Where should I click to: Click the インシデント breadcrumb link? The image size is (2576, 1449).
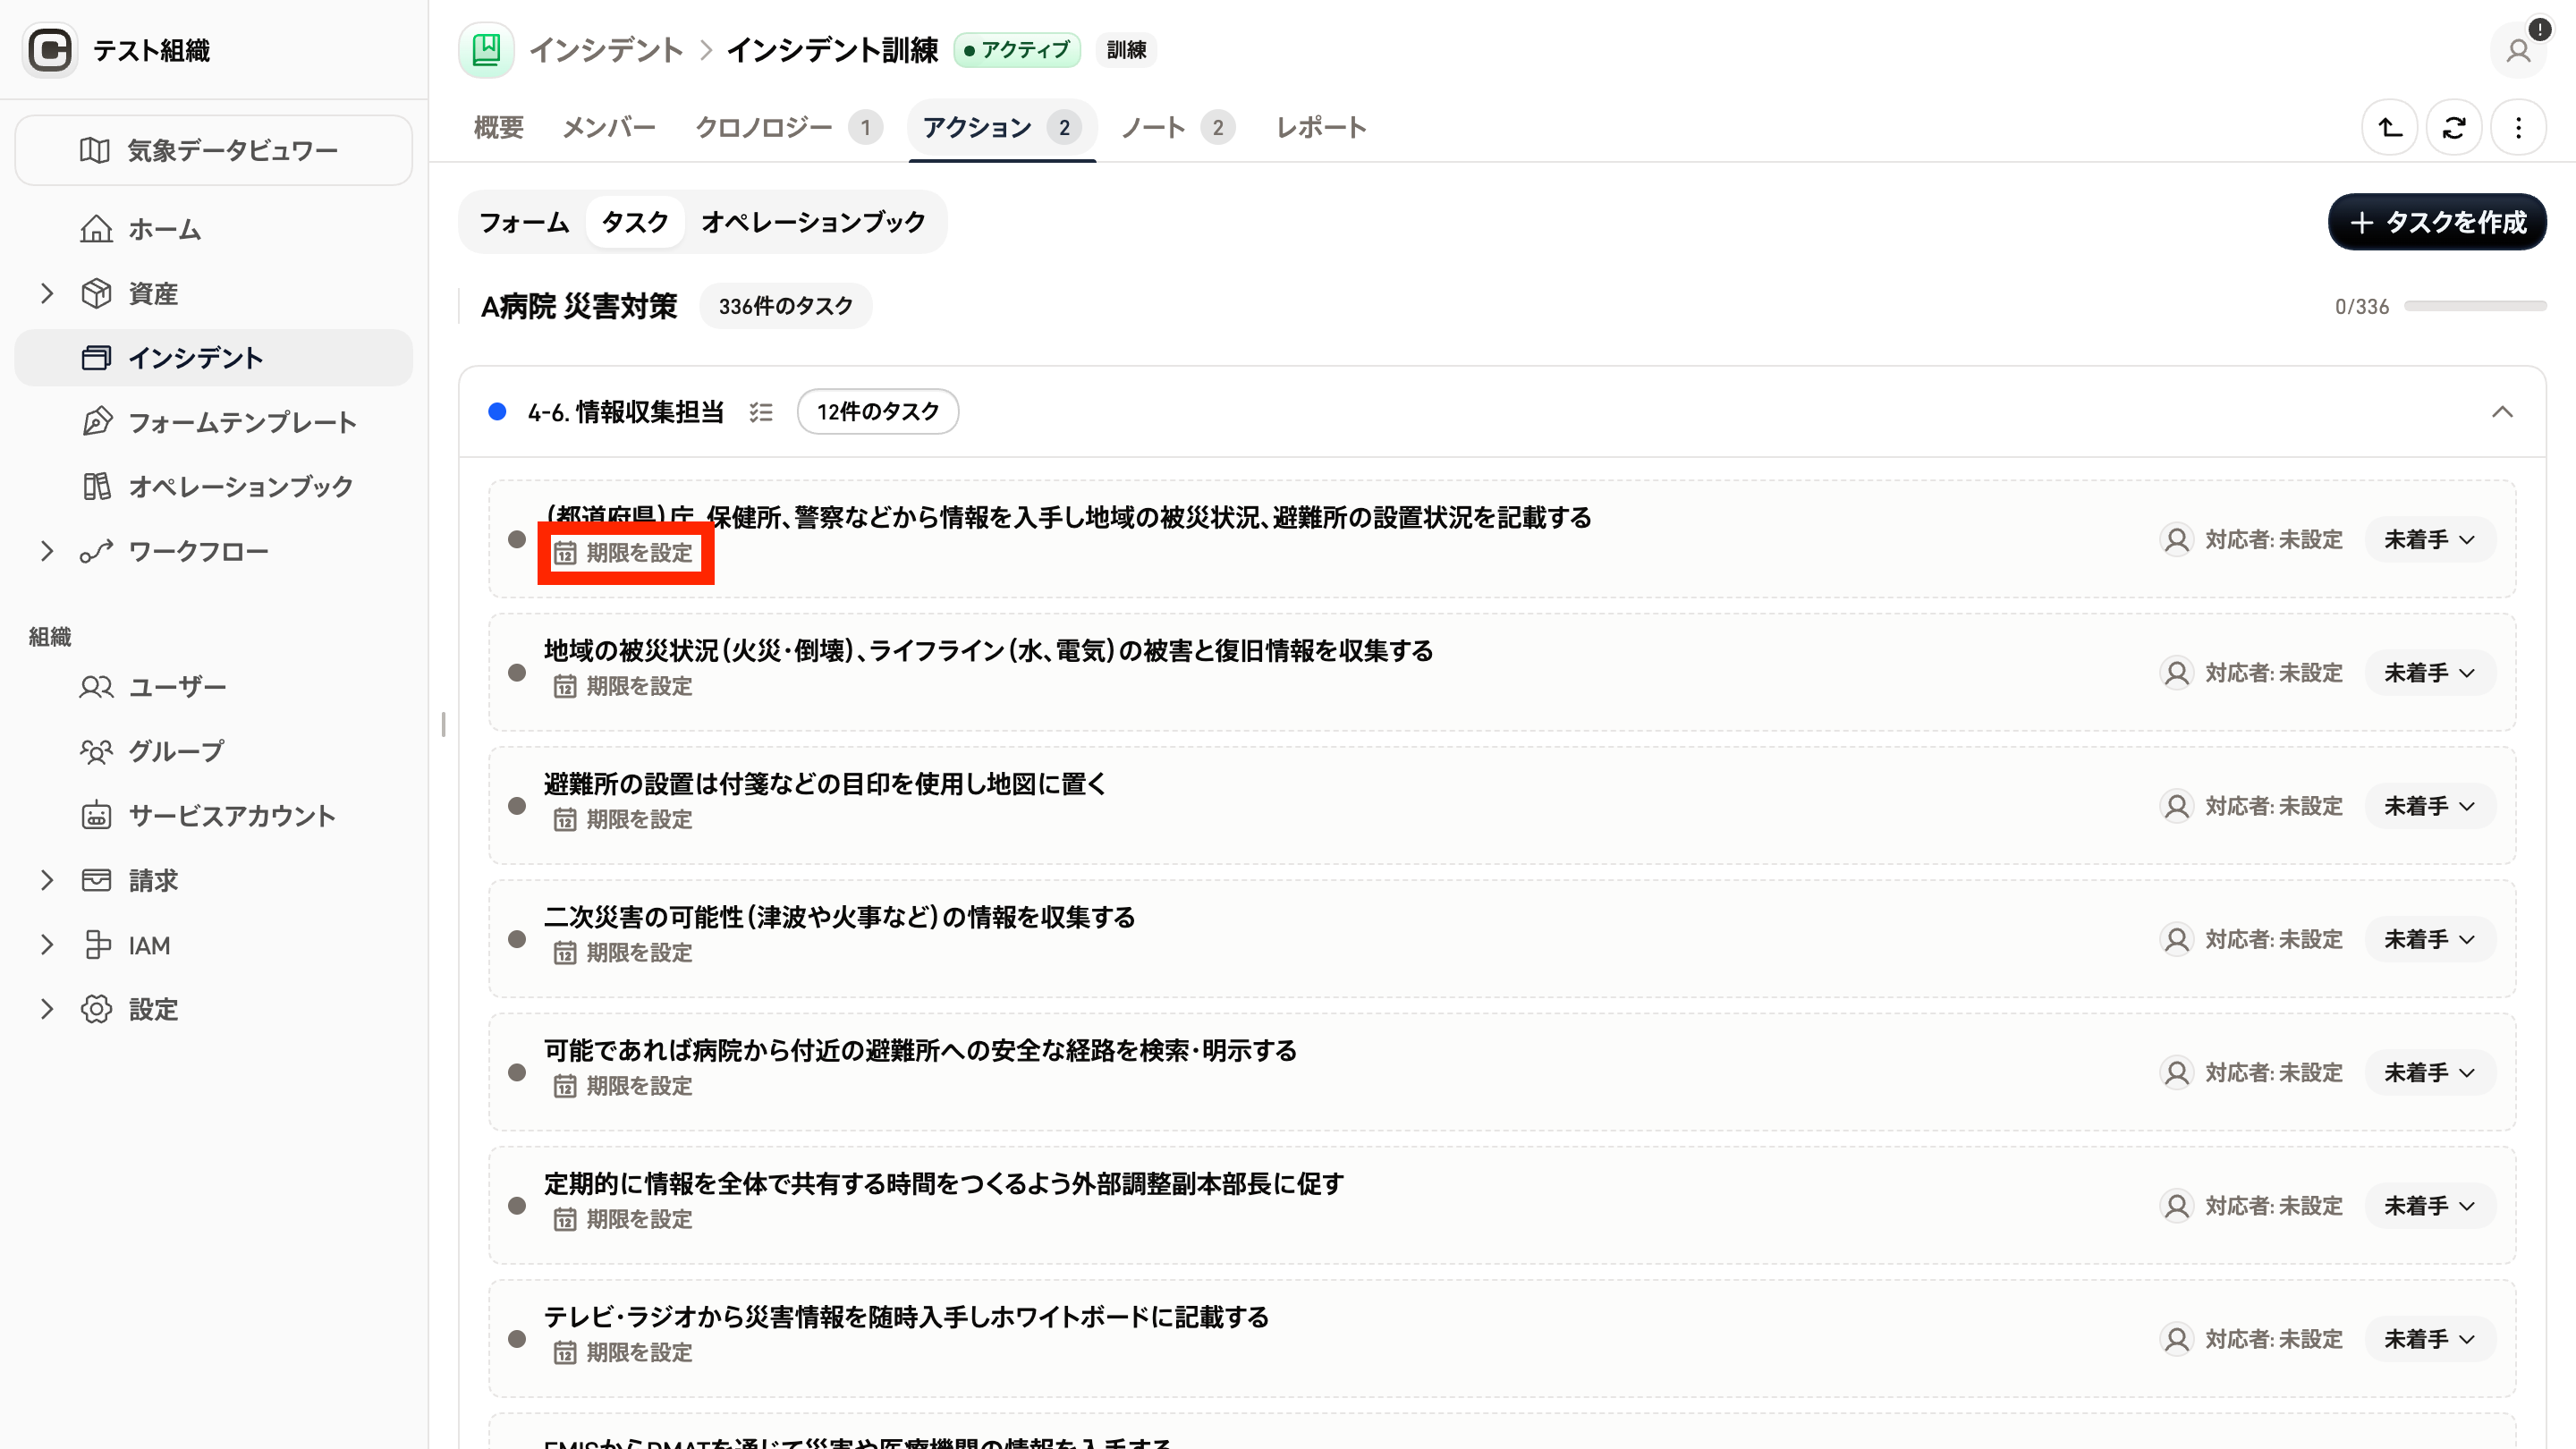click(606, 50)
